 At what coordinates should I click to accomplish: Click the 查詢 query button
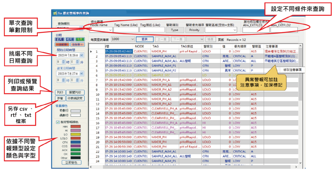pyautogui.click(x=144, y=39)
